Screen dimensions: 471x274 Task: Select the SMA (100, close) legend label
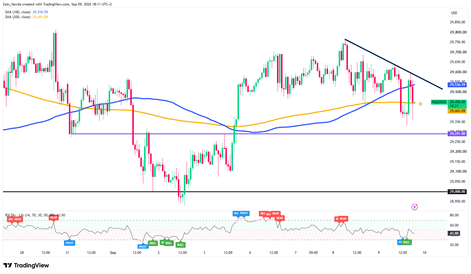(x=18, y=12)
